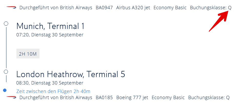Click the Airbus A320 jet aircraft label
This screenshot has height=105, width=236.
(133, 7)
